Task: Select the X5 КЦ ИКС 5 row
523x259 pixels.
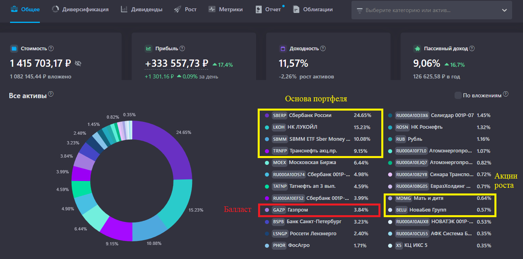Action: [x=440, y=245]
